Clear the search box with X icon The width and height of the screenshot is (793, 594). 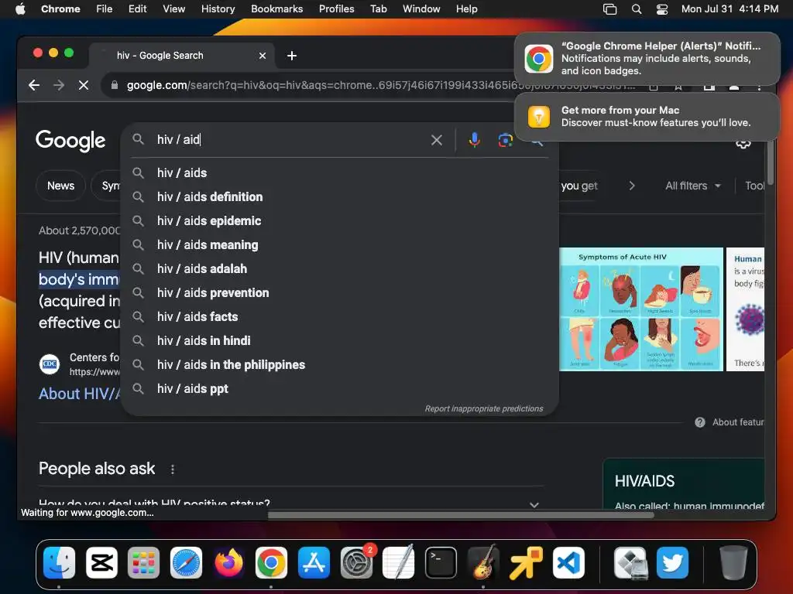[x=437, y=140]
